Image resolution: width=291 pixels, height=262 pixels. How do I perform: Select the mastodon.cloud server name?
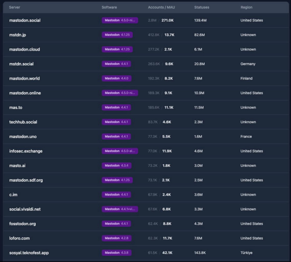pos(25,49)
